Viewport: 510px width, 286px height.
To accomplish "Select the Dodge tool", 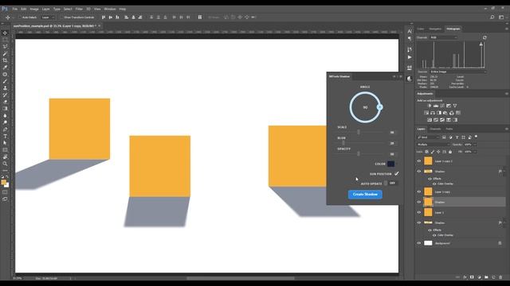I will [x=5, y=122].
